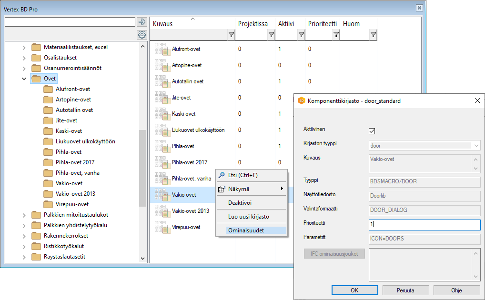485x300 pixels.
Task: Click the Autotallin ovet folder icon in tree
Action: tap(48, 110)
